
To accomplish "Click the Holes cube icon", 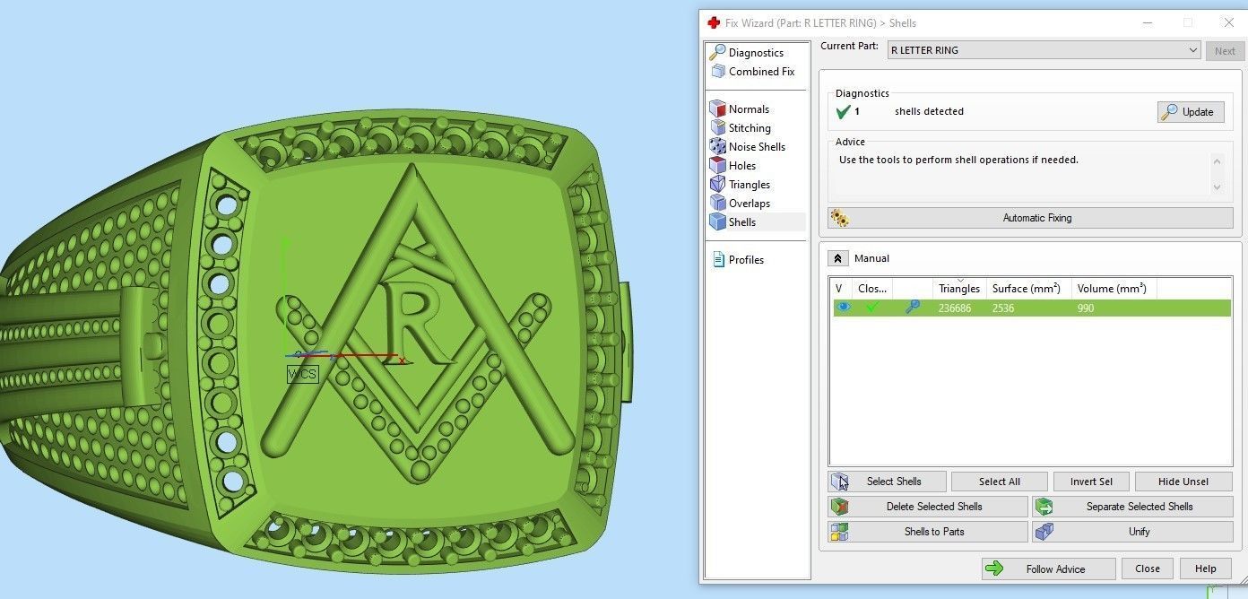I will point(717,166).
